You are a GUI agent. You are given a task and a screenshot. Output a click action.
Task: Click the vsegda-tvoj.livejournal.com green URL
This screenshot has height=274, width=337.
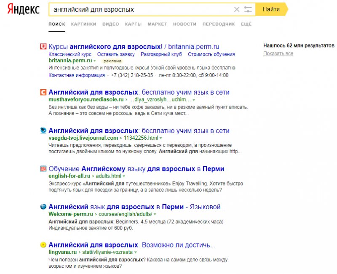[83, 138]
